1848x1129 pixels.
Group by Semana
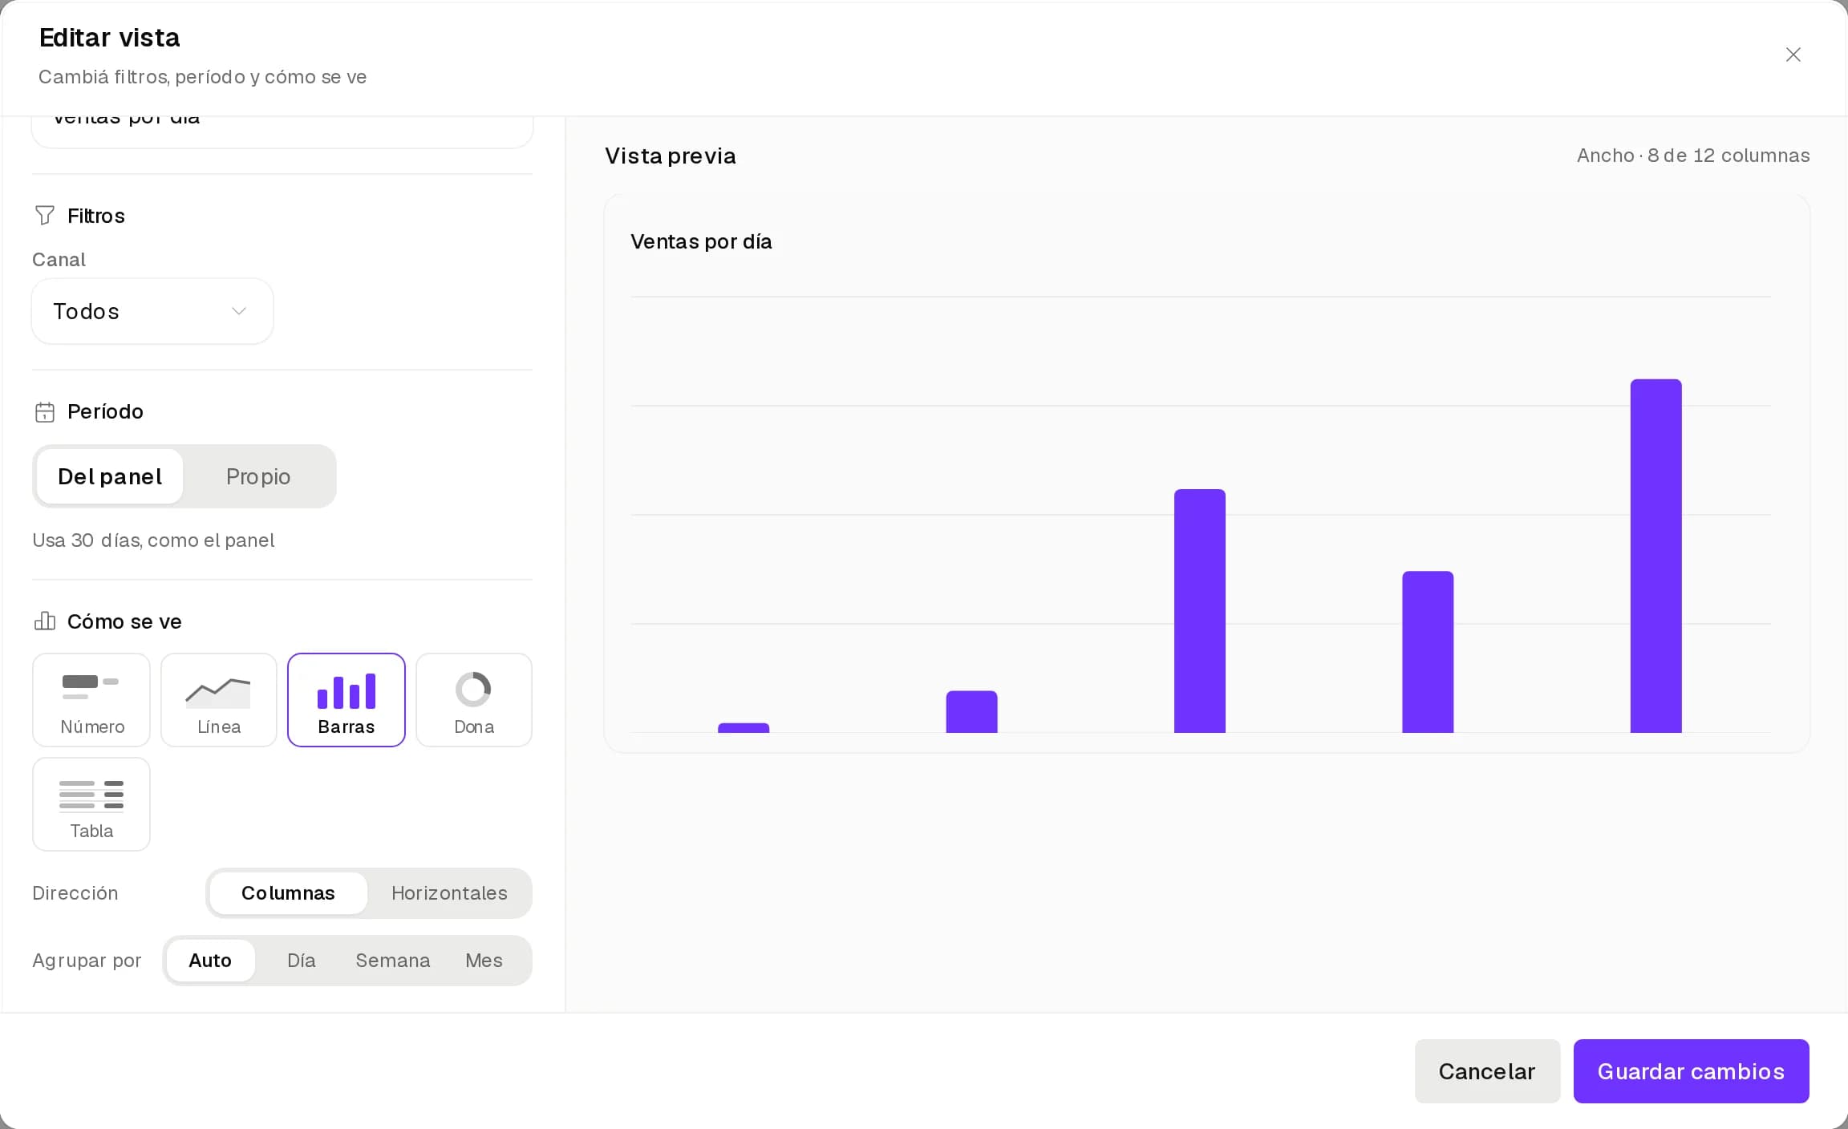(393, 961)
